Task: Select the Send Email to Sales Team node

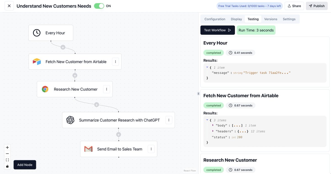Action: (x=119, y=149)
